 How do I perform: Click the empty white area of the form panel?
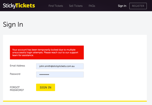pyautogui.click(x=115, y=68)
